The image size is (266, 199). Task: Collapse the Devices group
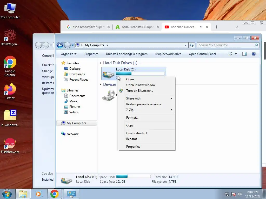coord(101,84)
